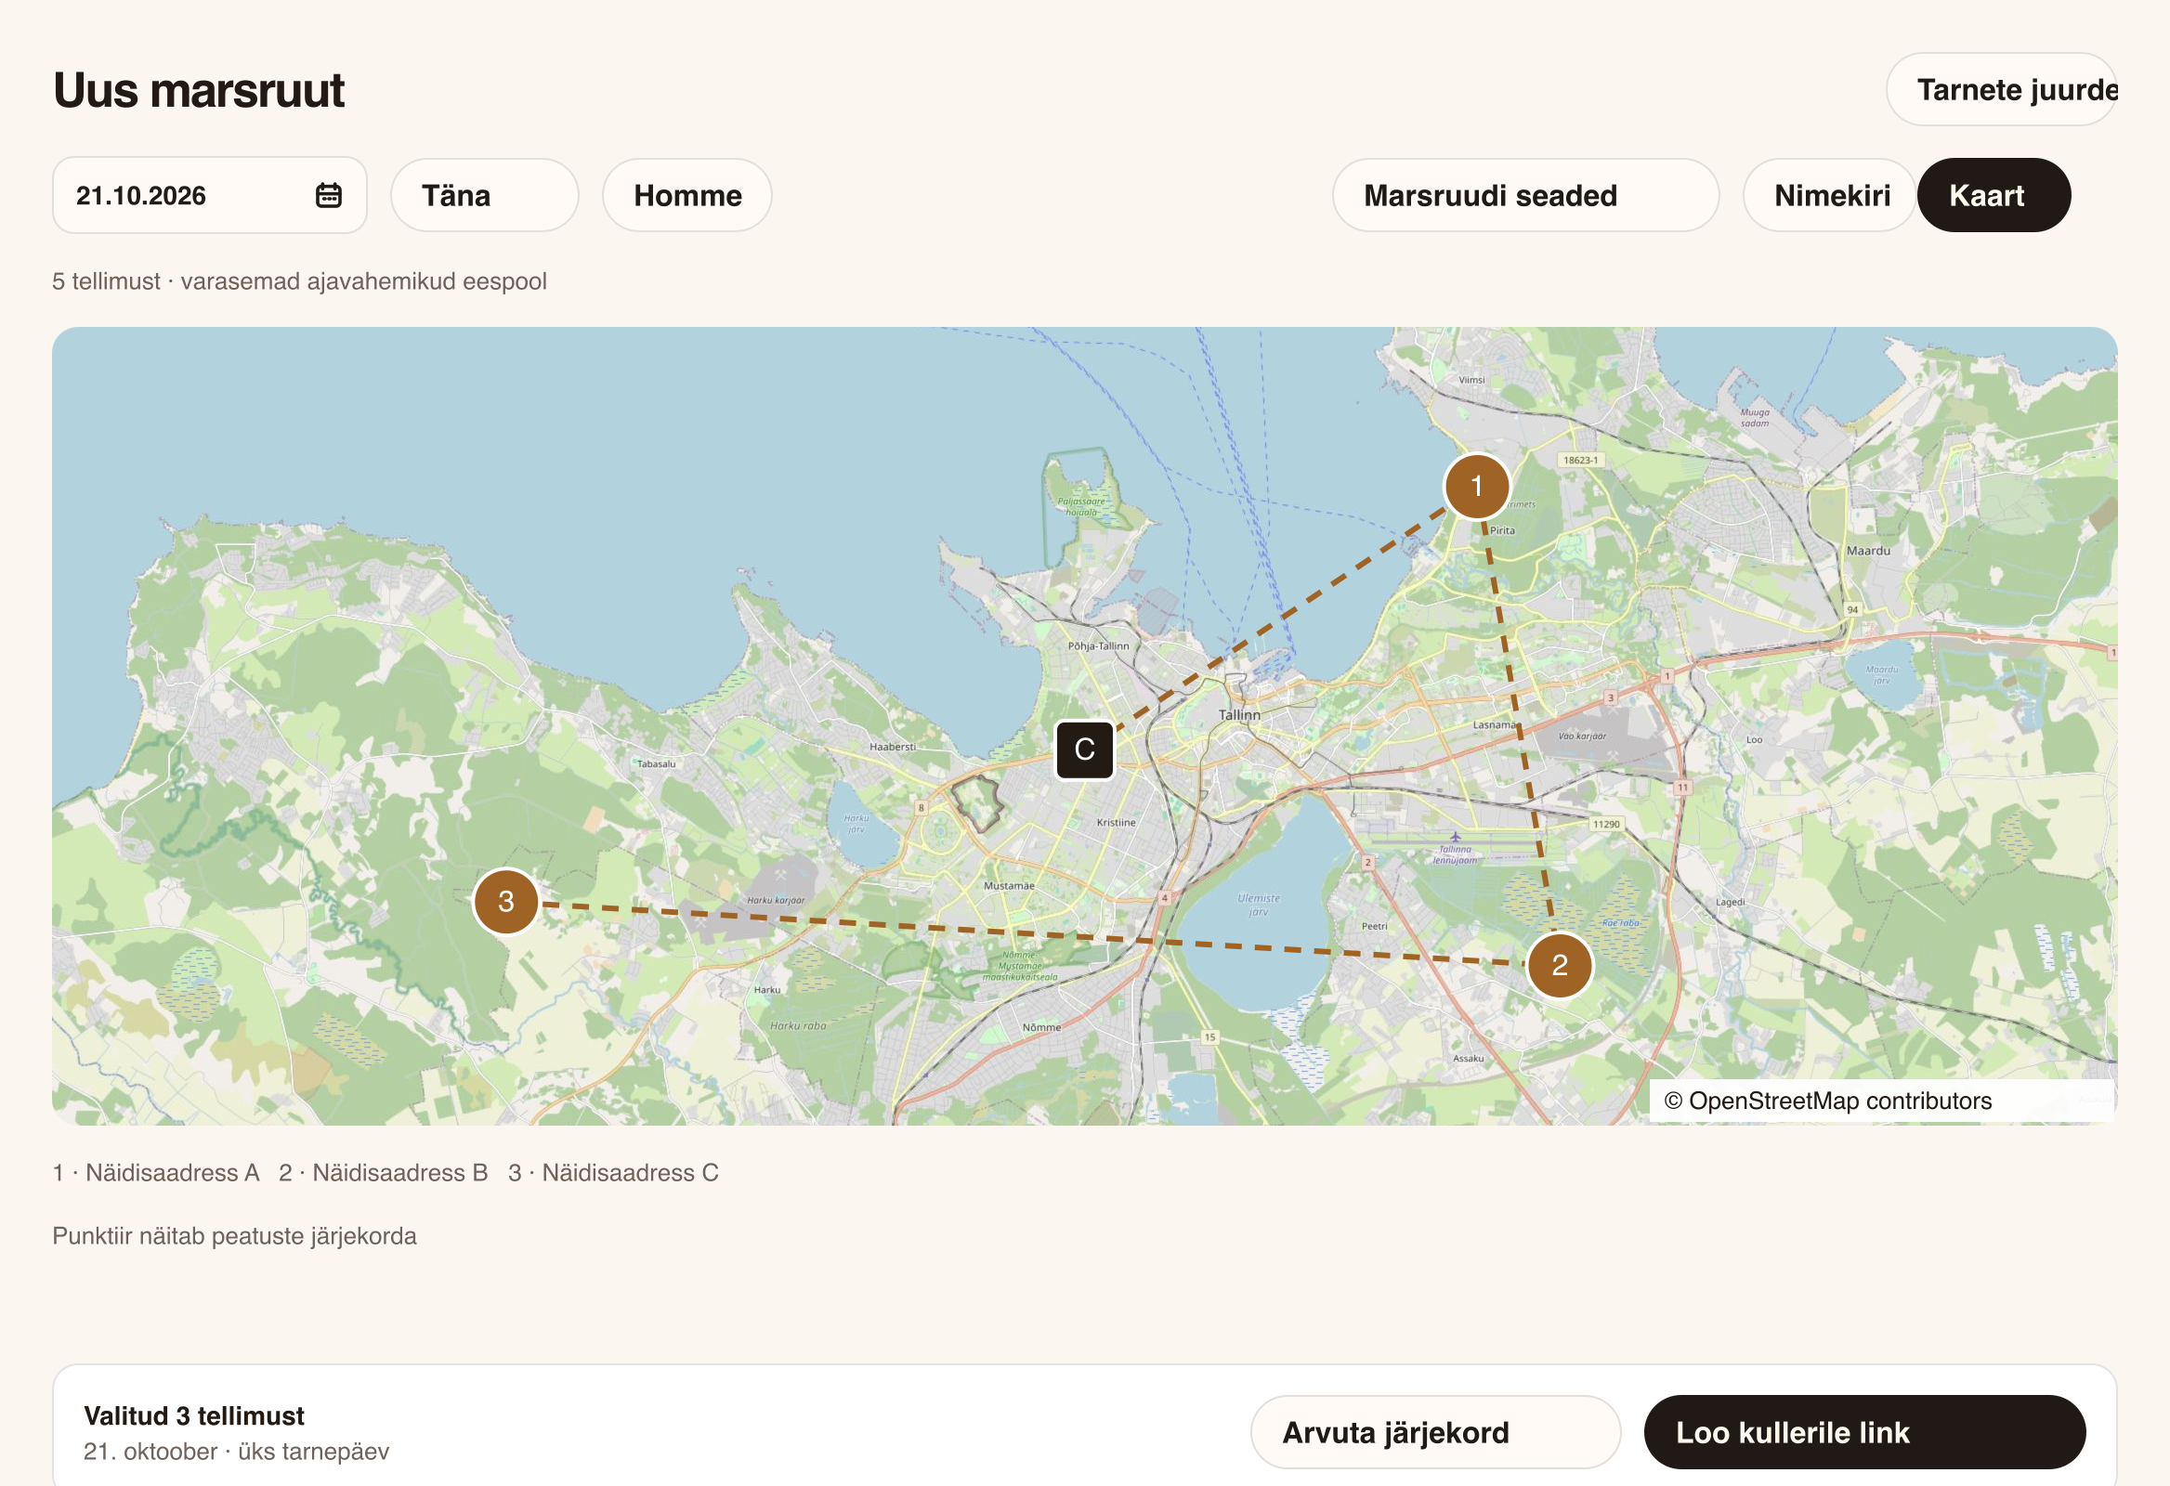The image size is (2170, 1486).
Task: Click the Punktiir näitab peatuste järjekorda note
Action: (x=234, y=1236)
